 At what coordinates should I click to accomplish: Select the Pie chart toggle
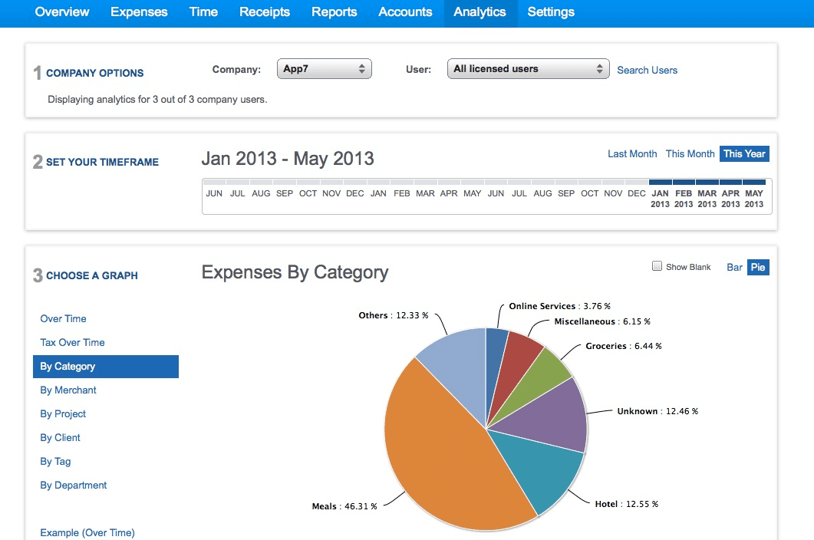758,268
